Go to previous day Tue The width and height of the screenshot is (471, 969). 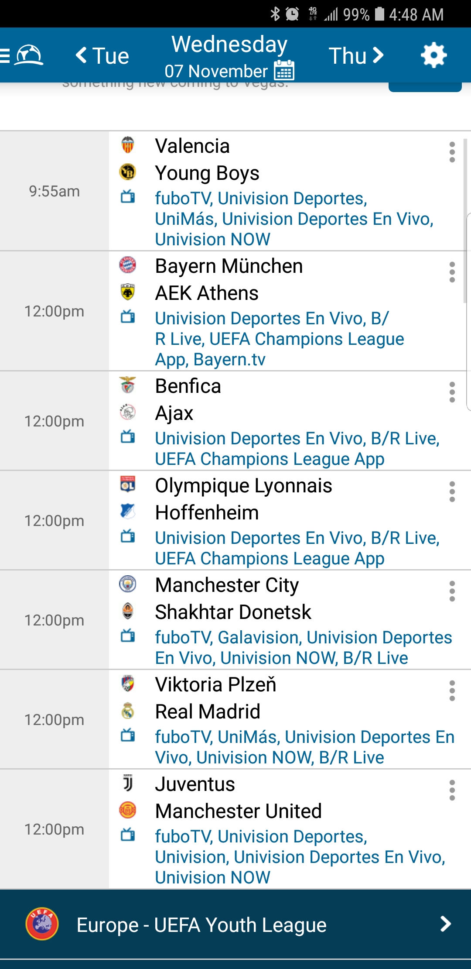(x=103, y=55)
